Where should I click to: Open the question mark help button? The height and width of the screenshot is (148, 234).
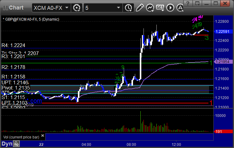coord(188,3)
